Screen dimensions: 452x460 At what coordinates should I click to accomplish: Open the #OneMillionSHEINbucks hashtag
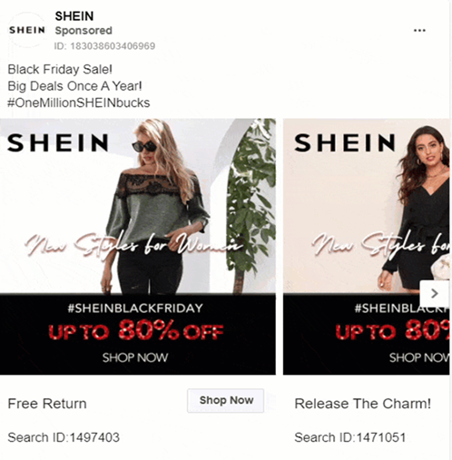click(x=79, y=103)
